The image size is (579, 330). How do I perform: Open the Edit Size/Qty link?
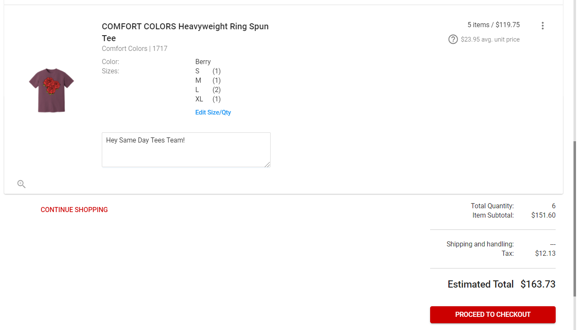213,112
